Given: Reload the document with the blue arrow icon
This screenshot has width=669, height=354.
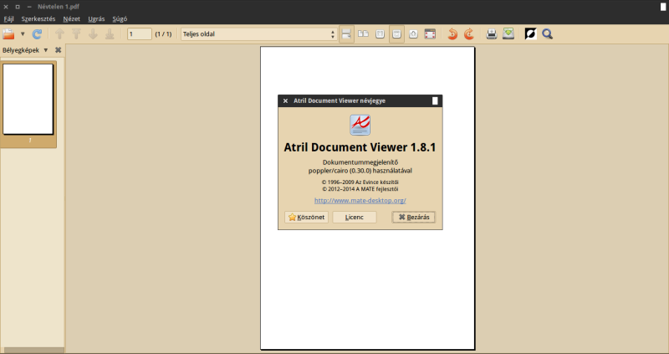Looking at the screenshot, I should pos(37,34).
